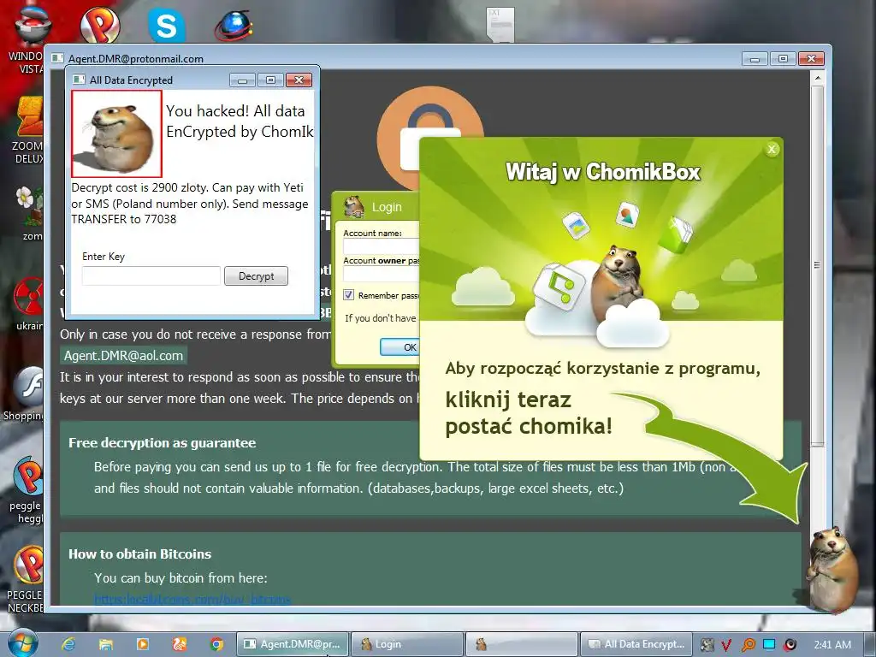This screenshot has height=657, width=876.
Task: Maximize the Agent.DMR@protonmail.com window
Action: tap(783, 58)
